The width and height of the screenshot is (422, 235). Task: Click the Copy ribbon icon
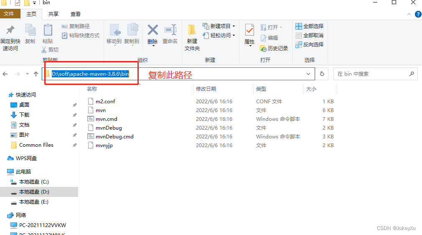30,30
